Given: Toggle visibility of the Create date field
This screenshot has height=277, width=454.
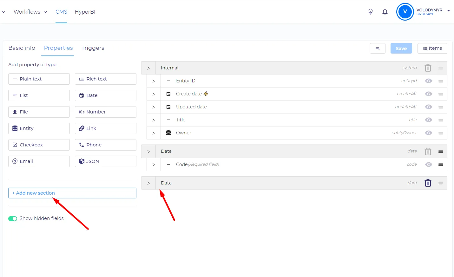Looking at the screenshot, I should pyautogui.click(x=429, y=94).
